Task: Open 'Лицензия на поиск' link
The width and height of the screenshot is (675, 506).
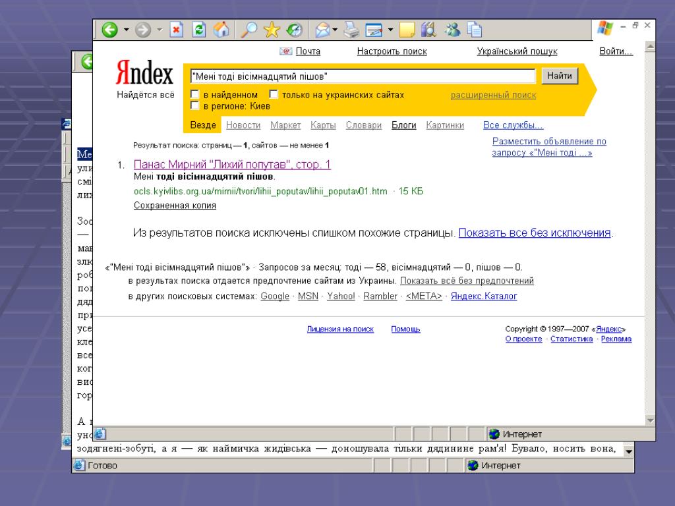Action: [340, 329]
